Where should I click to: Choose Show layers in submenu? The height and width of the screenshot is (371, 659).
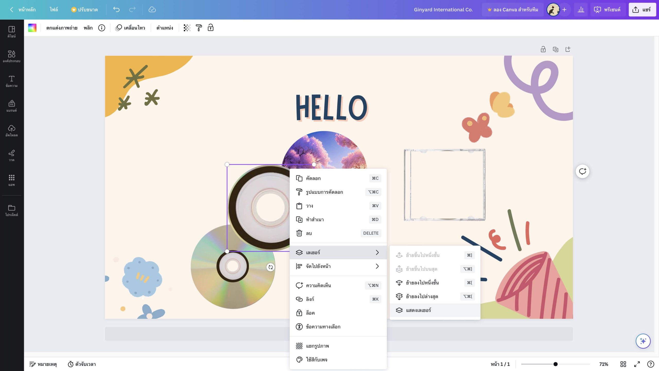(x=418, y=310)
